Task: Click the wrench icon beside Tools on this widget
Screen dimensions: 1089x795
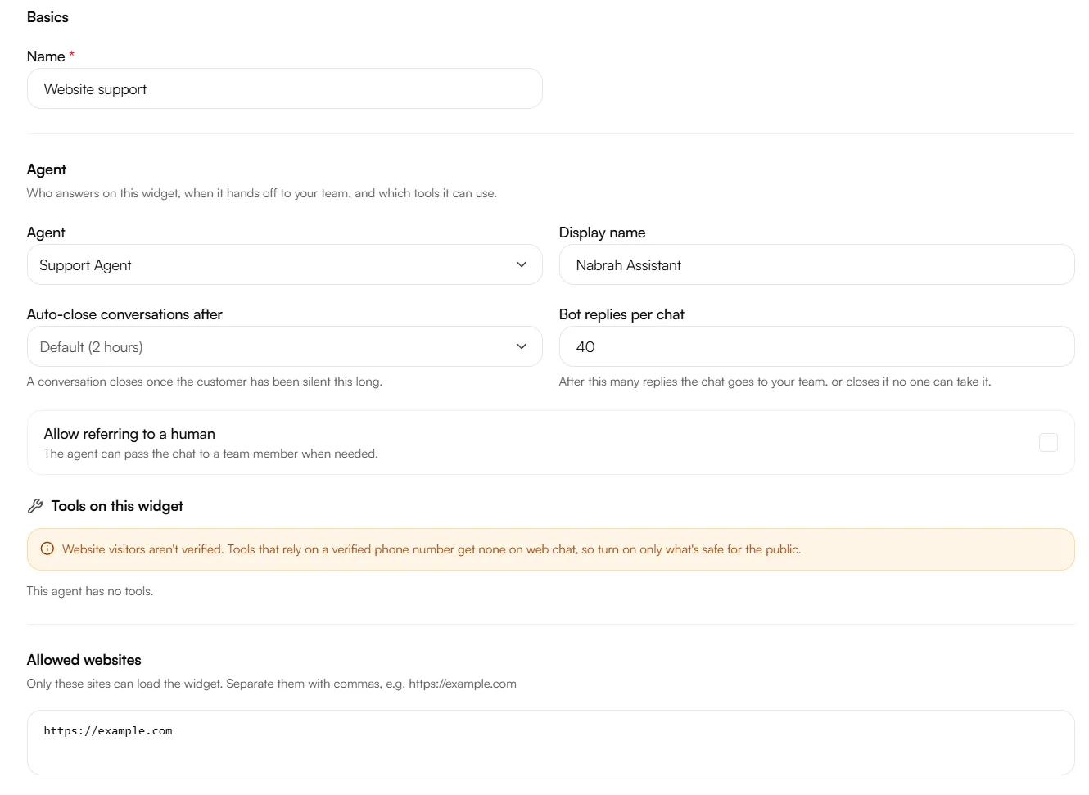Action: [35, 506]
